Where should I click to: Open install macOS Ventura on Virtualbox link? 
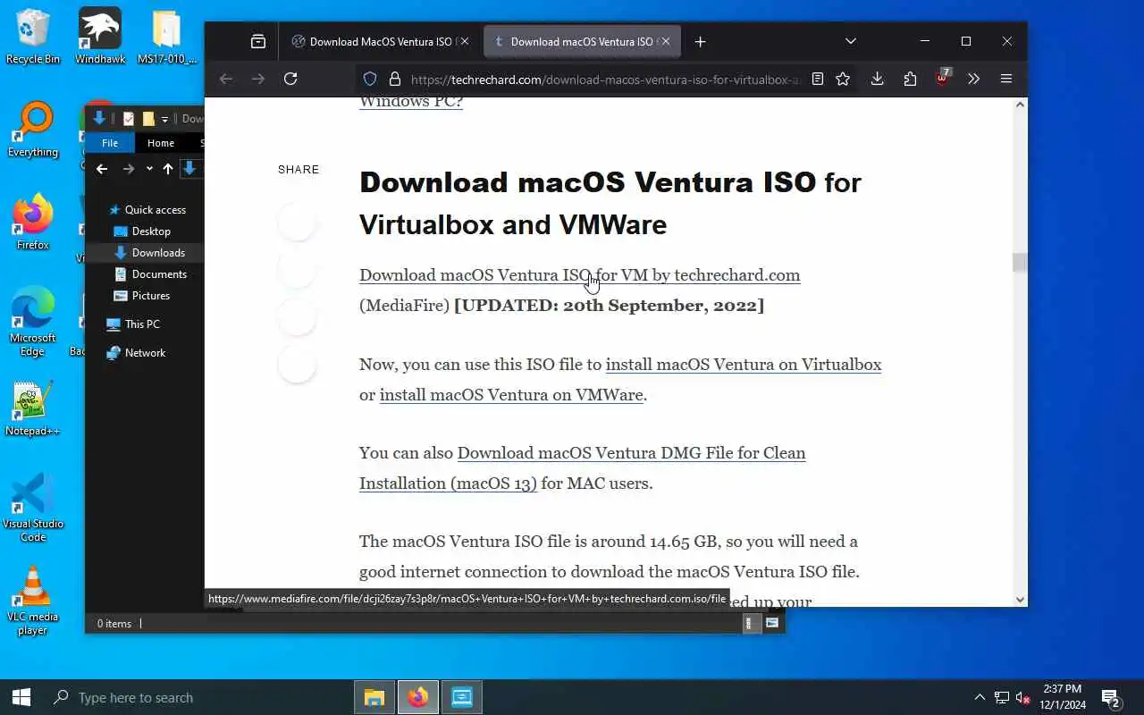(744, 365)
